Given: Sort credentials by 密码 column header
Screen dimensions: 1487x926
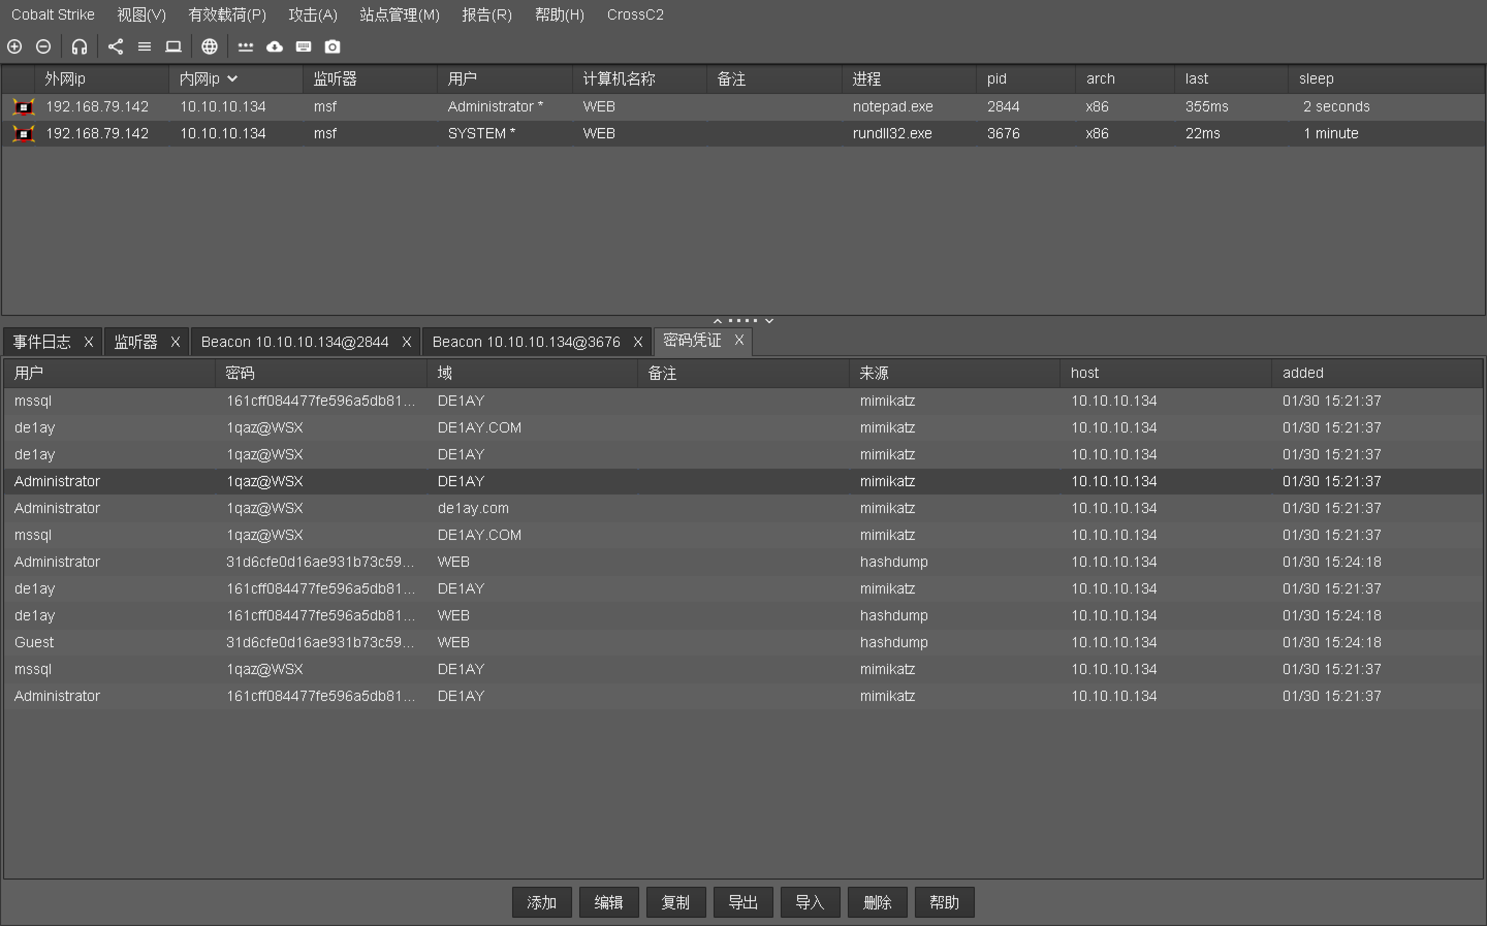Looking at the screenshot, I should coord(321,373).
